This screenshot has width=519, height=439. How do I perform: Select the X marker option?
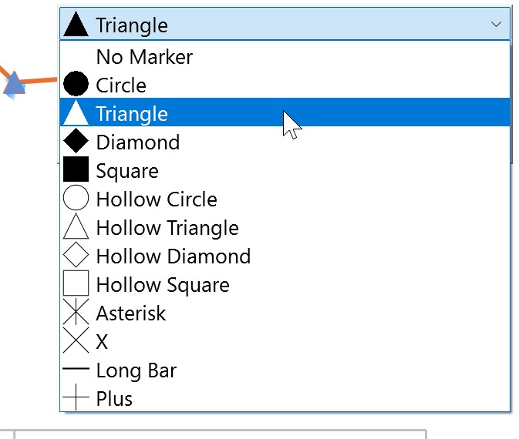(x=102, y=341)
